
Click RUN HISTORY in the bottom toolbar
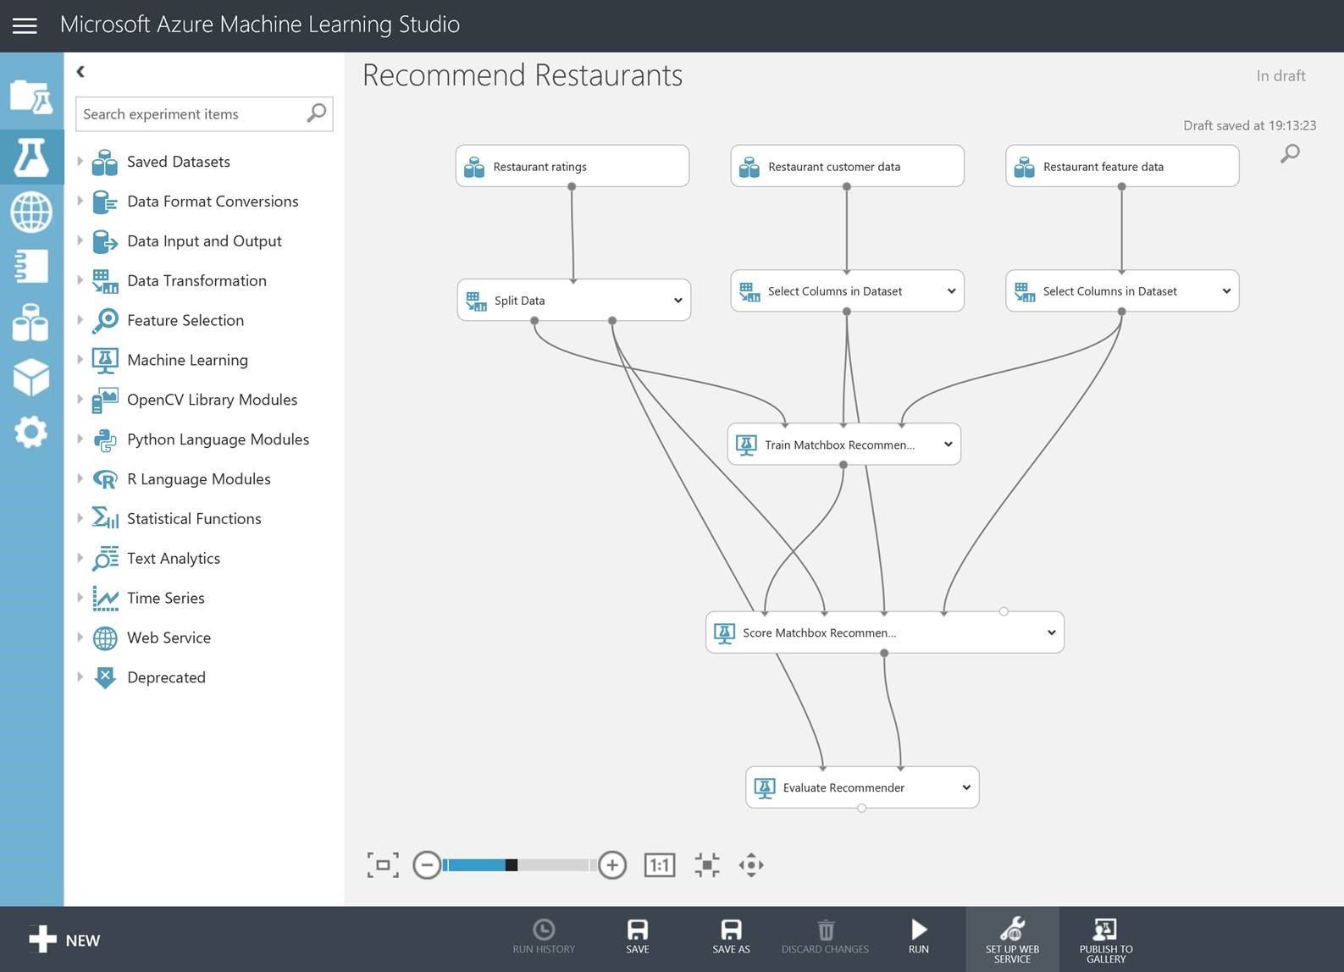[544, 938]
